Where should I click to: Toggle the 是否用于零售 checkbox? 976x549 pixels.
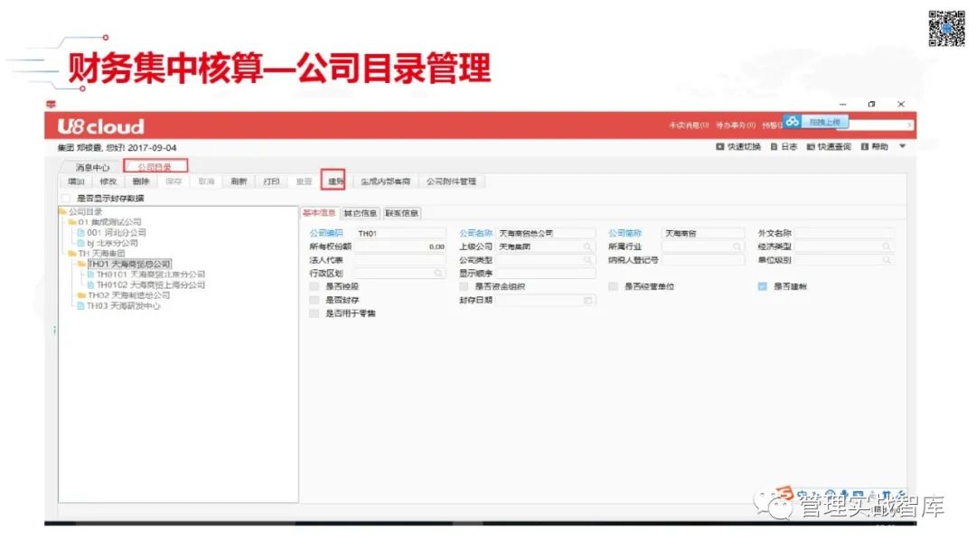(314, 313)
